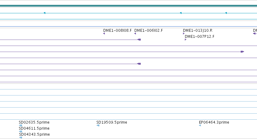Click the glyph under EP06464.3prime
Viewport: 257px width, 139px height.
(200, 126)
